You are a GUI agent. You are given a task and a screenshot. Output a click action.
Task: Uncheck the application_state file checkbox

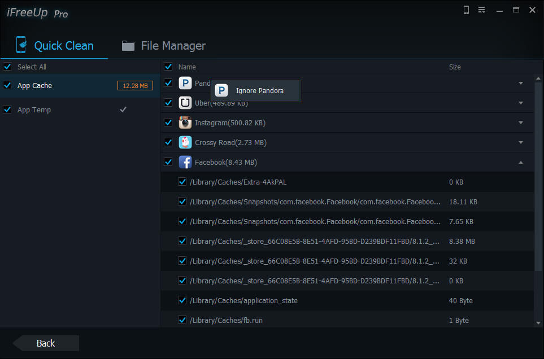pos(182,300)
